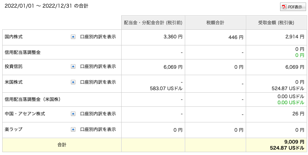
Task: Open 口座別内訳を表示 link for 楽ラップ
Action: coord(98,129)
